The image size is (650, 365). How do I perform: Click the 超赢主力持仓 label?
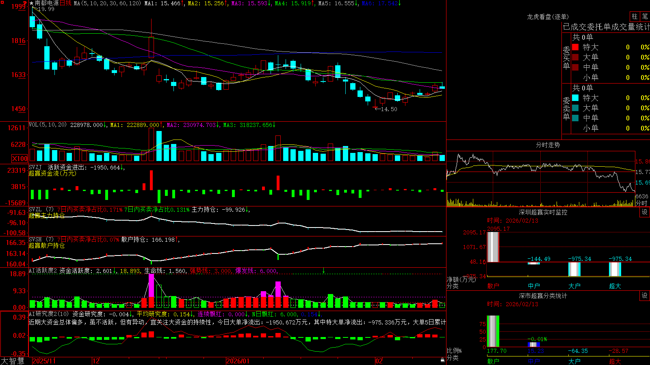point(46,215)
